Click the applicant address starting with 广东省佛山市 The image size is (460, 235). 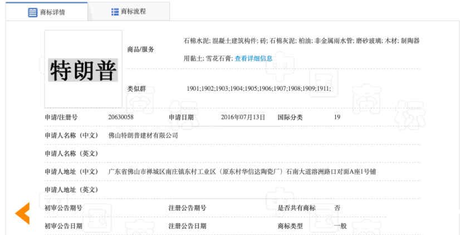[242, 172]
